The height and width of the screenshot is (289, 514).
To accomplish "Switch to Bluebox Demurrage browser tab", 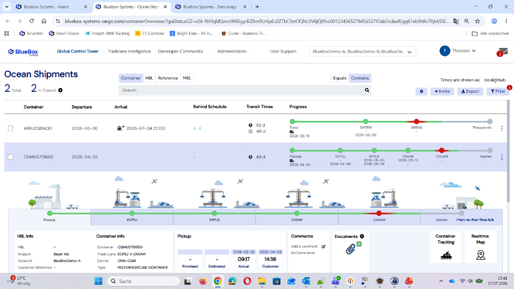I will (211, 7).
